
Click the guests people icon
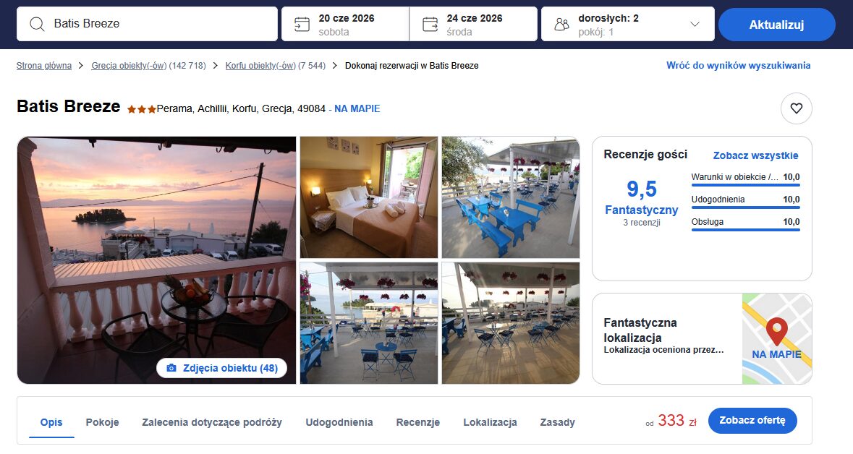(x=561, y=25)
